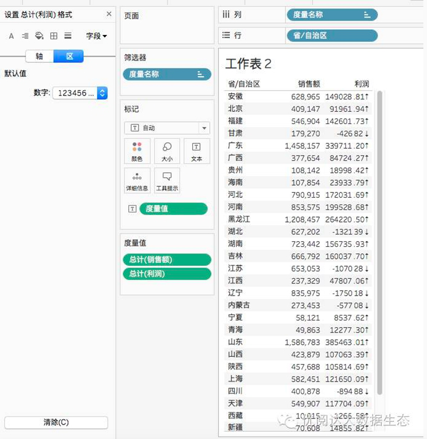Click the 颜色 (Color) marks card

(137, 151)
